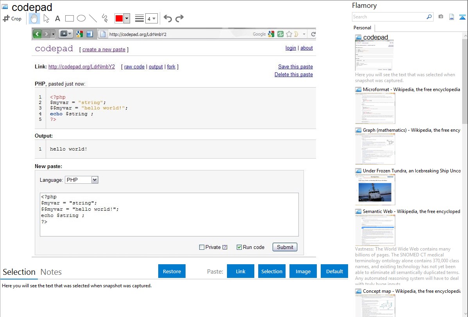The height and width of the screenshot is (317, 468).
Task: Switch to the Selection tab
Action: 19,272
